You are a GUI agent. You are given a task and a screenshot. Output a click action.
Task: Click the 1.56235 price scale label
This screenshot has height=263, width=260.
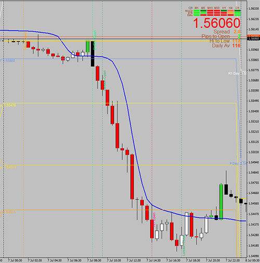(x=253, y=19)
